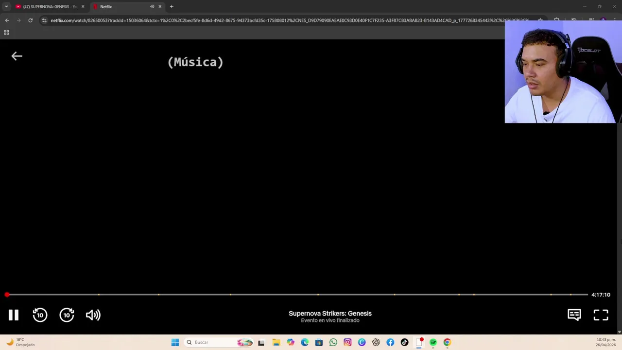Image resolution: width=622 pixels, height=350 pixels.
Task: Minimize the Chrome window
Action: (x=585, y=7)
